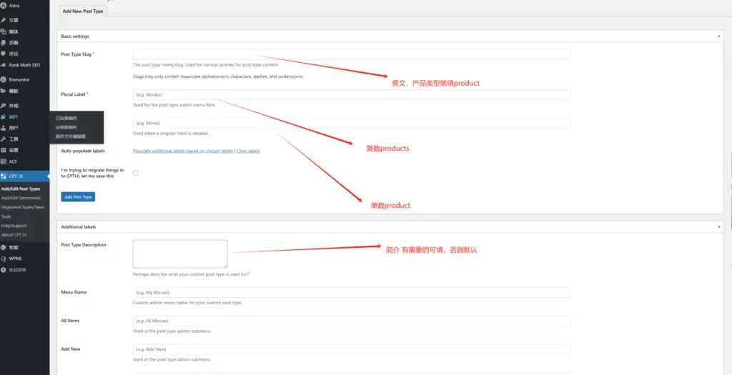
Task: Click the Add Post Type button
Action: tap(78, 197)
